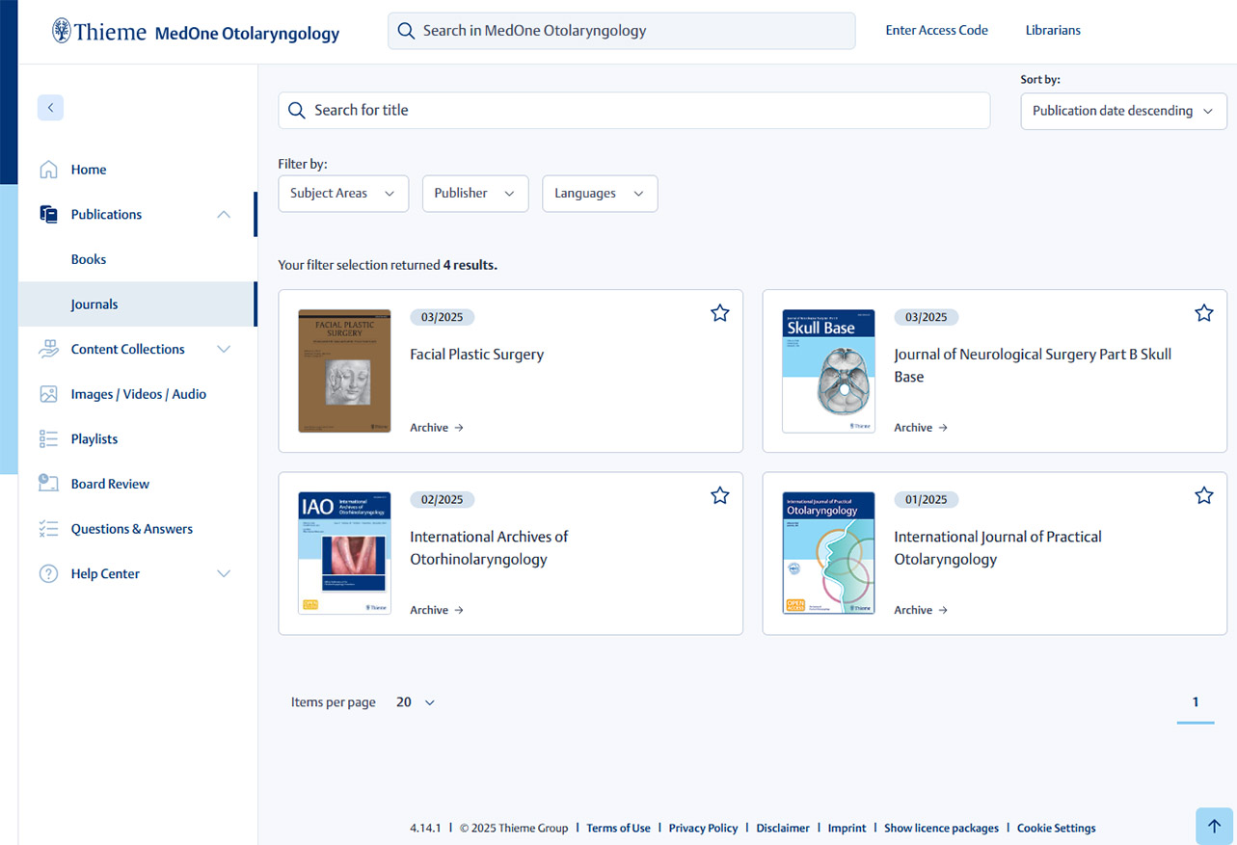Select Journals in the sidebar
Image resolution: width=1237 pixels, height=845 pixels.
point(94,304)
